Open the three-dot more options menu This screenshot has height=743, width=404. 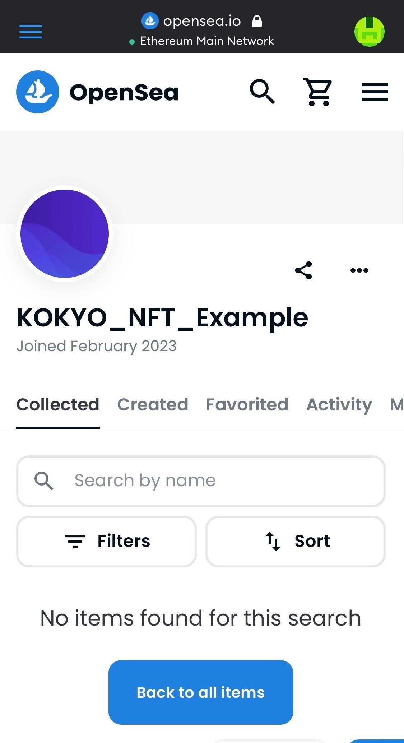pyautogui.click(x=359, y=270)
